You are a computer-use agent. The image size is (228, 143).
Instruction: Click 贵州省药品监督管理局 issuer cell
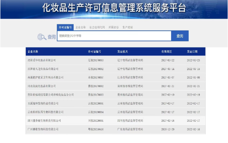tap(130, 95)
